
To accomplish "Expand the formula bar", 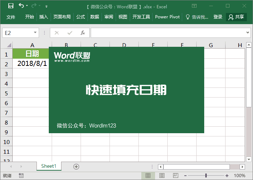I will click(248, 33).
